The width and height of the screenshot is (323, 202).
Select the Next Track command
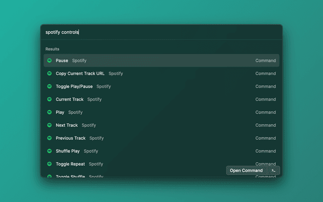point(67,125)
